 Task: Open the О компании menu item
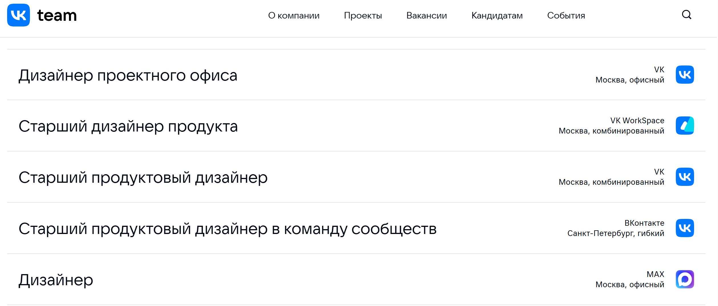pyautogui.click(x=294, y=15)
